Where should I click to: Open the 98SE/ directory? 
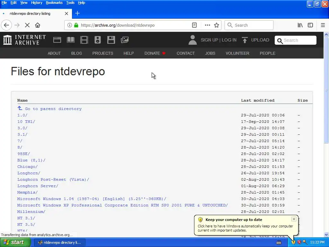coord(23,154)
